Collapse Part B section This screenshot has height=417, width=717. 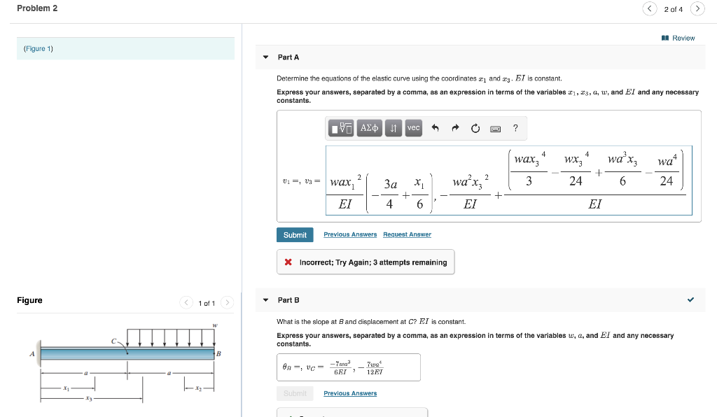point(265,300)
